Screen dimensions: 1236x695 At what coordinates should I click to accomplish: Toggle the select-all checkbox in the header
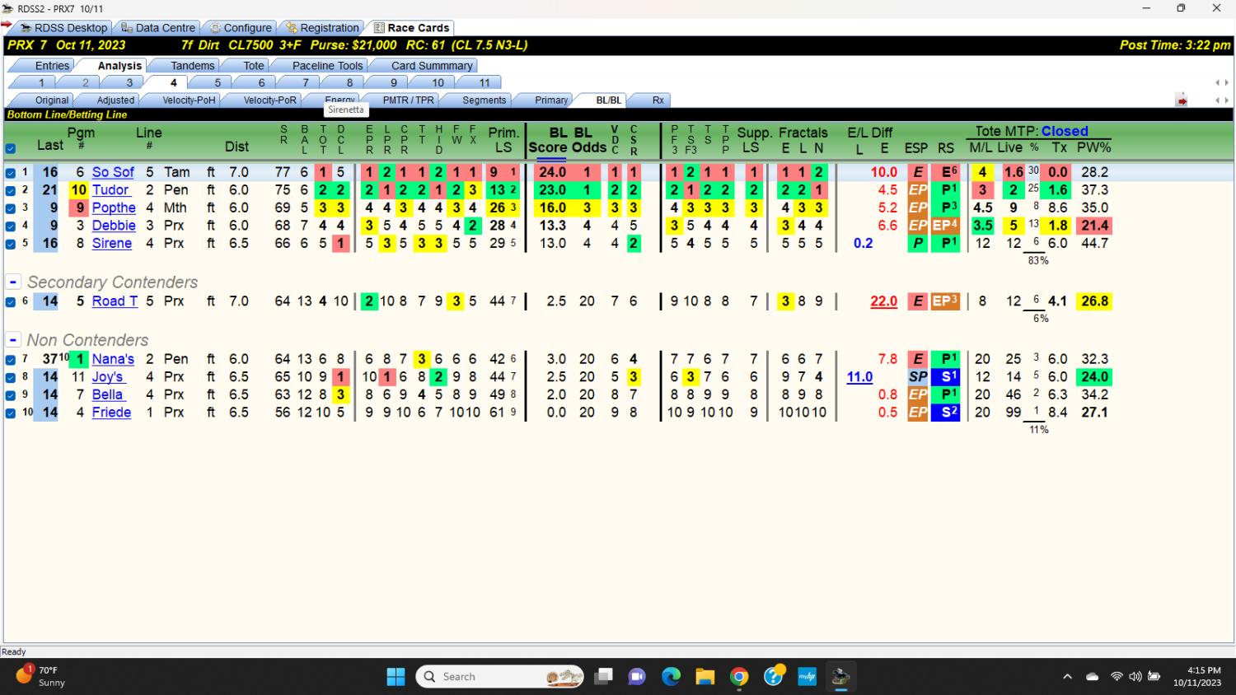10,149
